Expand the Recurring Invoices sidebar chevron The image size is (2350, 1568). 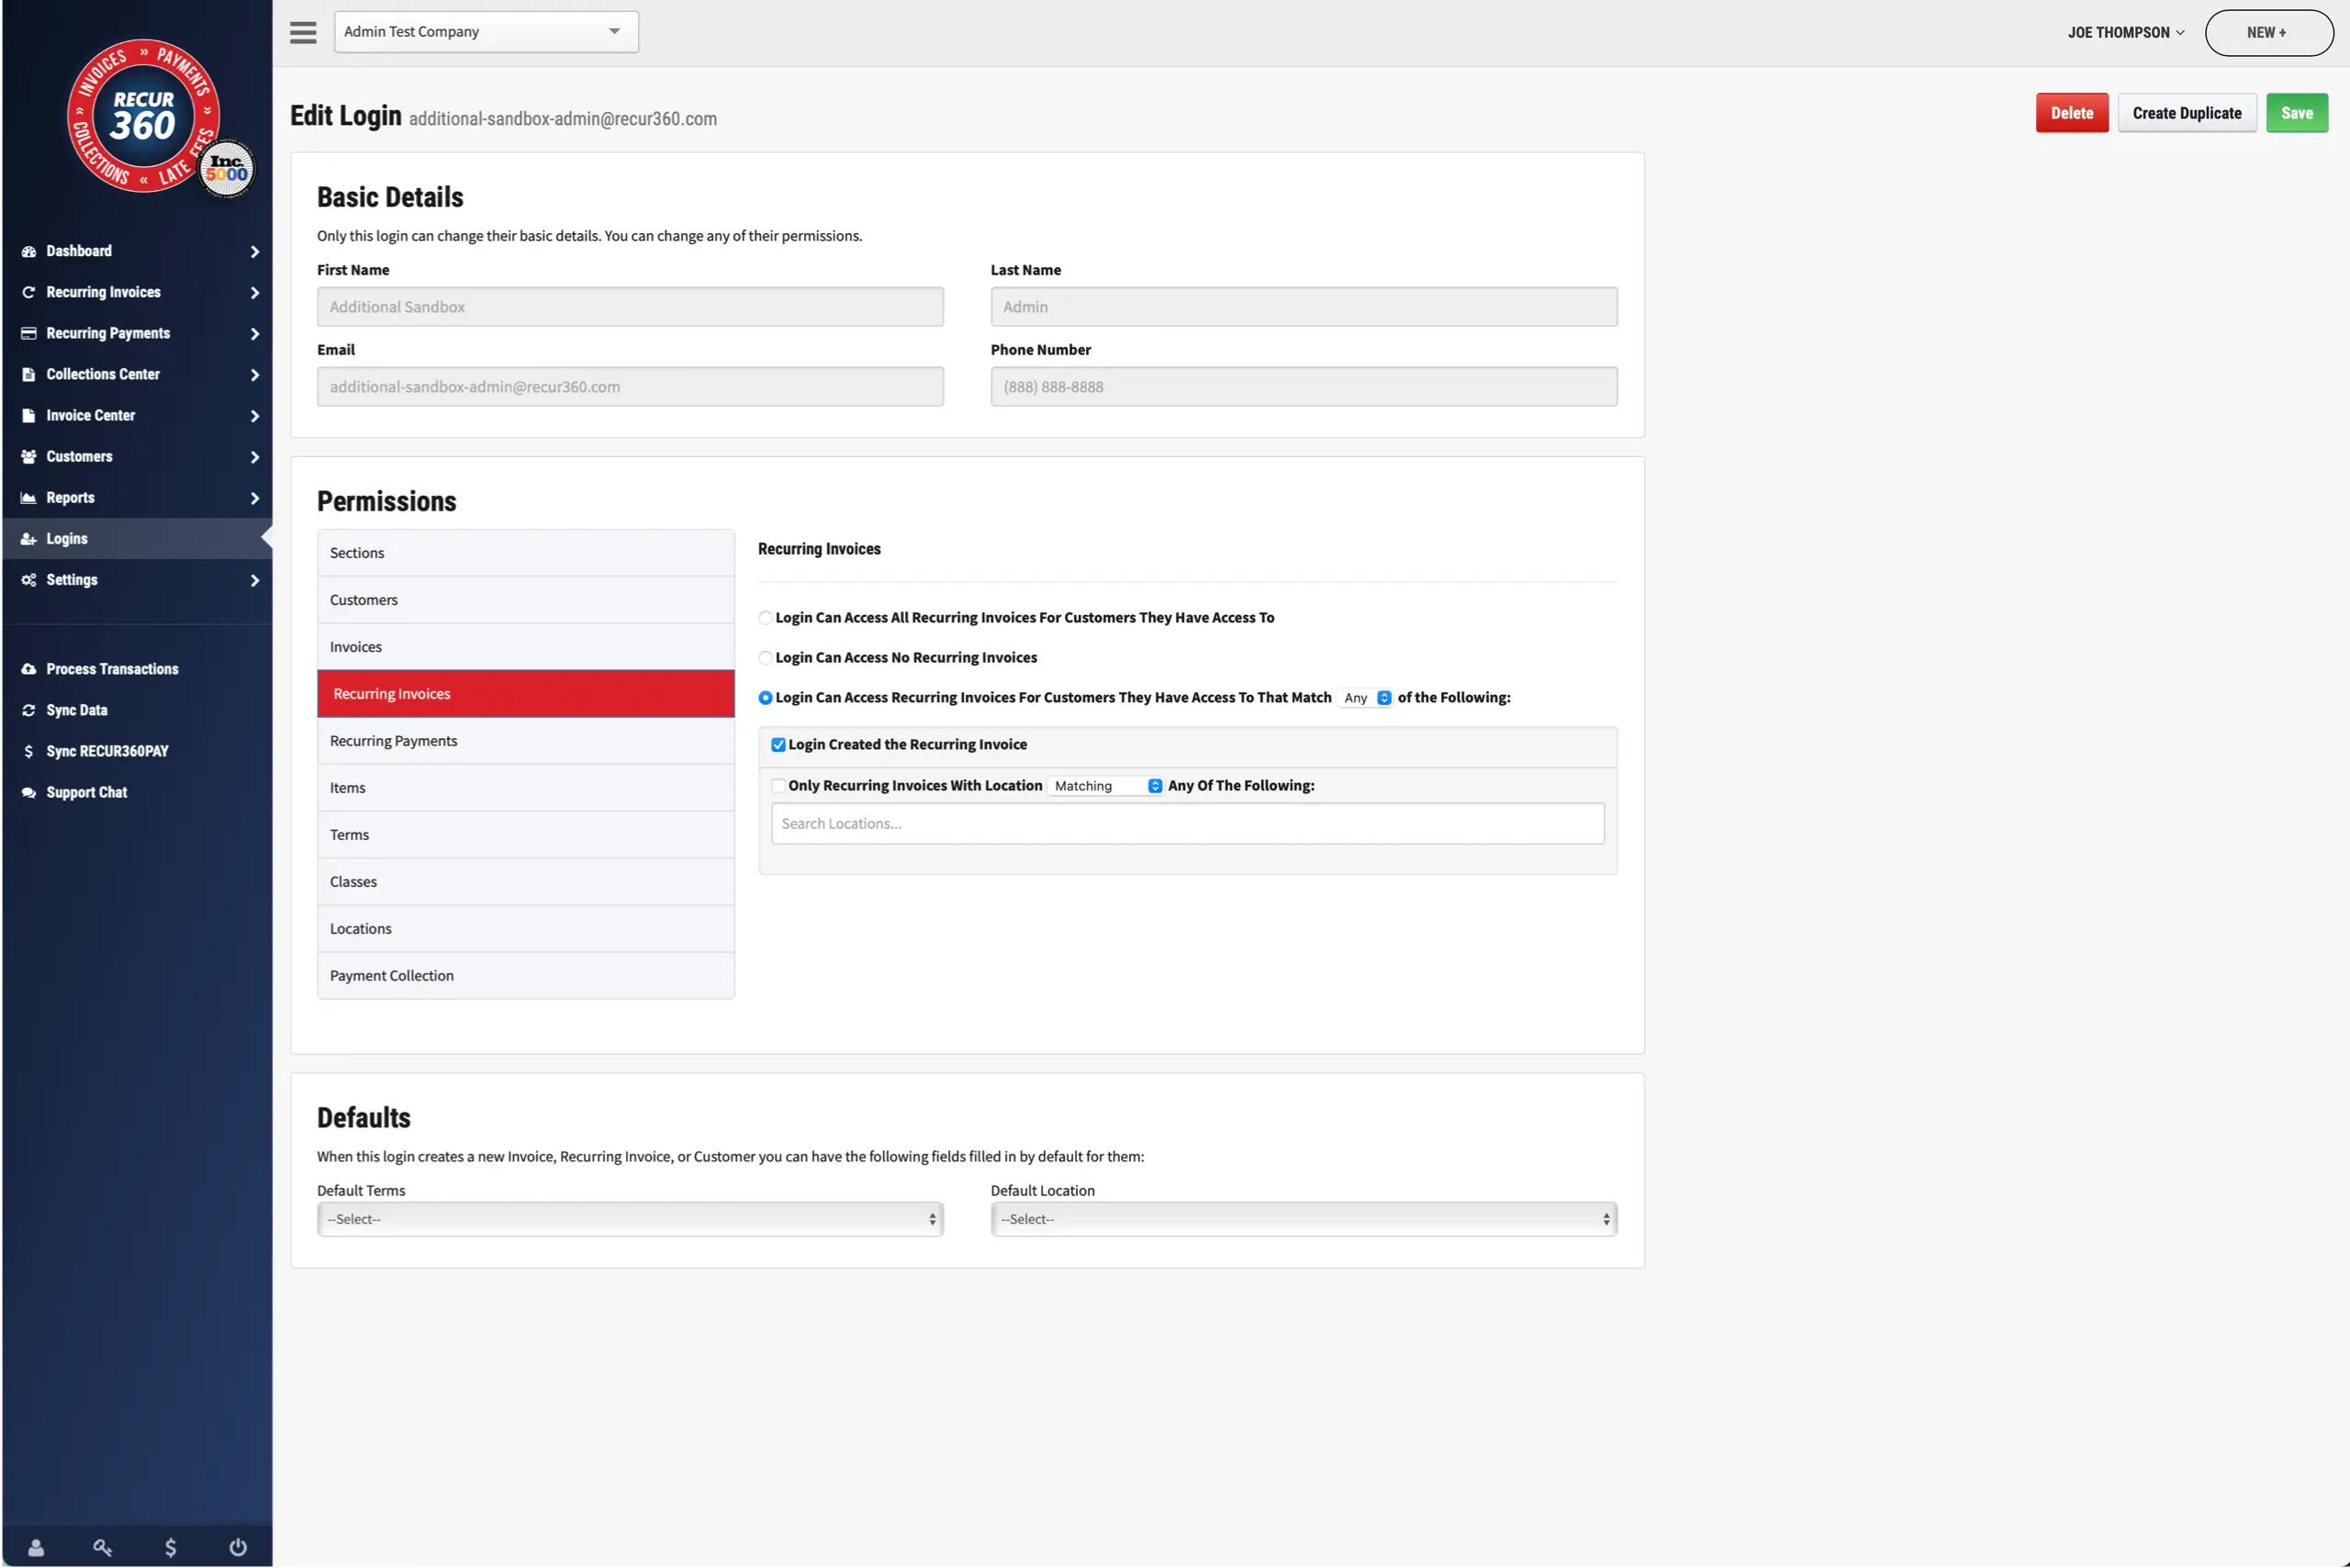pos(254,293)
